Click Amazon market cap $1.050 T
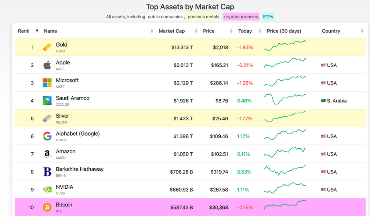 point(183,154)
